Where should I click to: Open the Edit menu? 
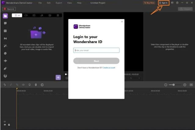point(49,3)
